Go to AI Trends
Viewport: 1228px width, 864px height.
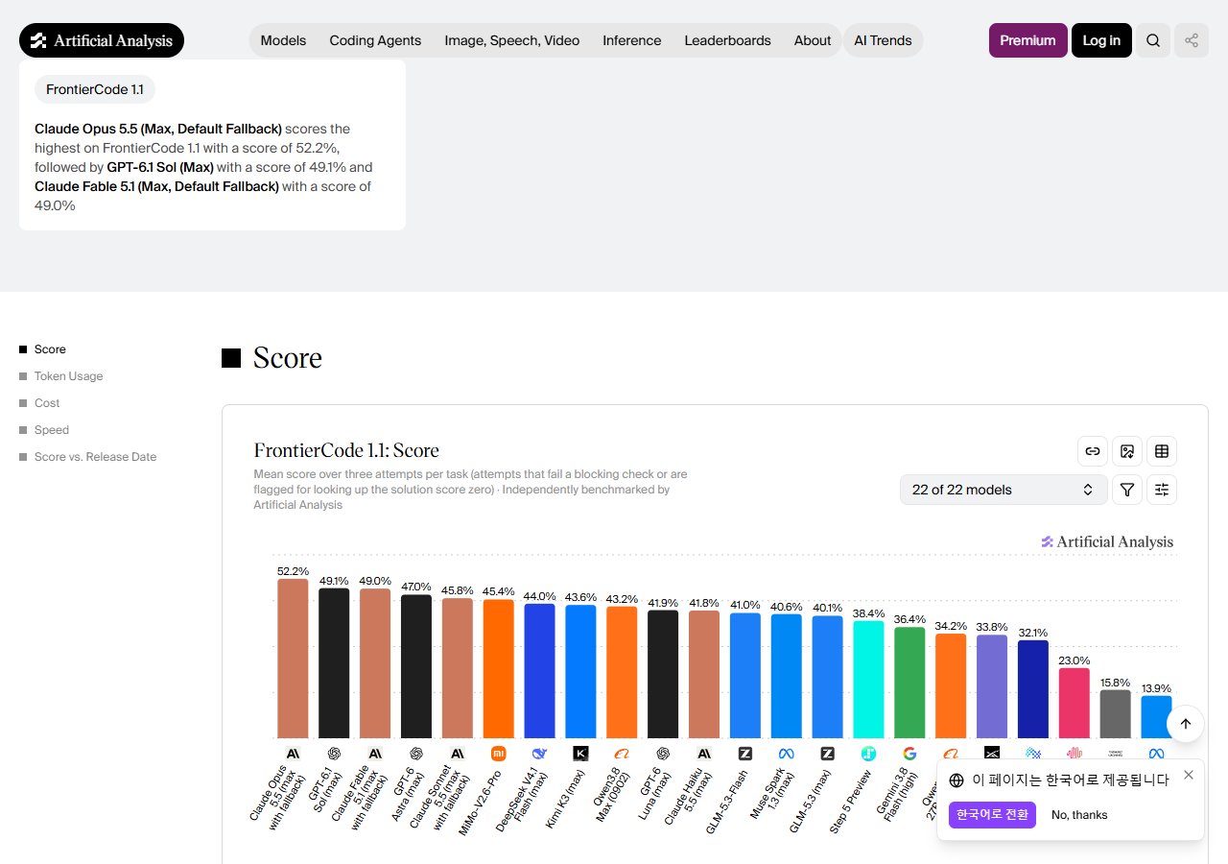pos(883,40)
